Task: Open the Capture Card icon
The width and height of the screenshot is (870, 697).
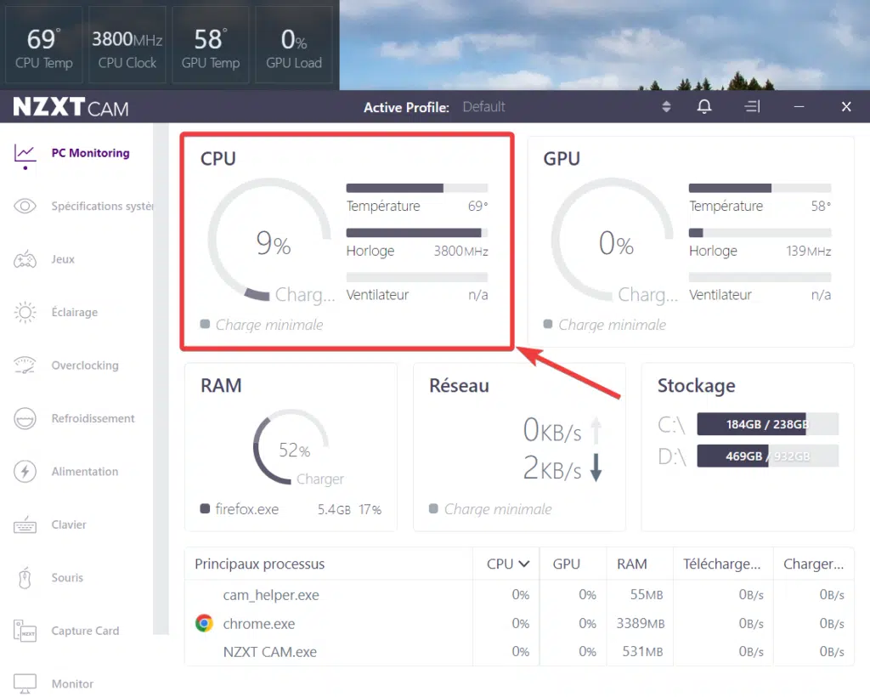Action: [x=25, y=631]
